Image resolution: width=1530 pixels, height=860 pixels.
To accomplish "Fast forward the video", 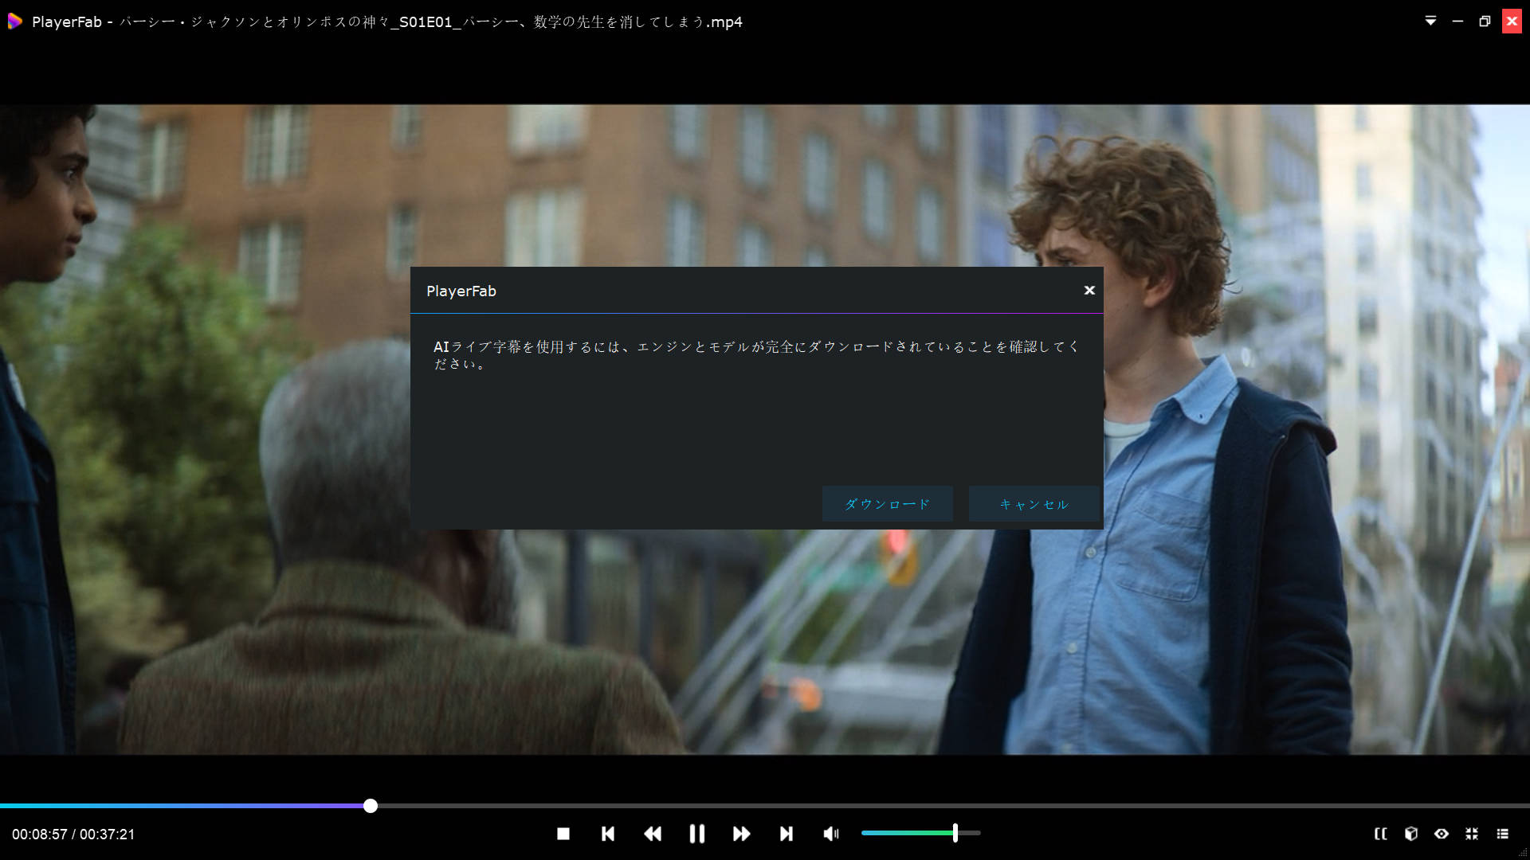I will click(x=741, y=834).
